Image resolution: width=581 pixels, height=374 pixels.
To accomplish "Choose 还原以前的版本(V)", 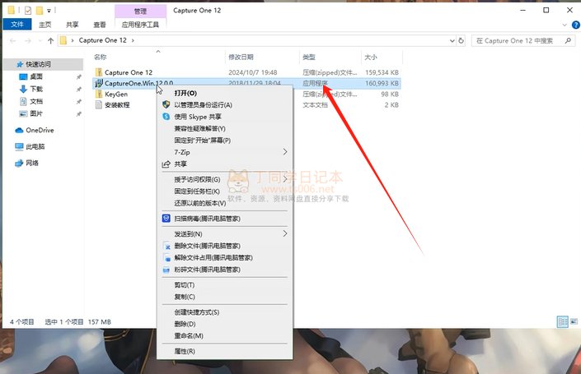I will 224,203.
